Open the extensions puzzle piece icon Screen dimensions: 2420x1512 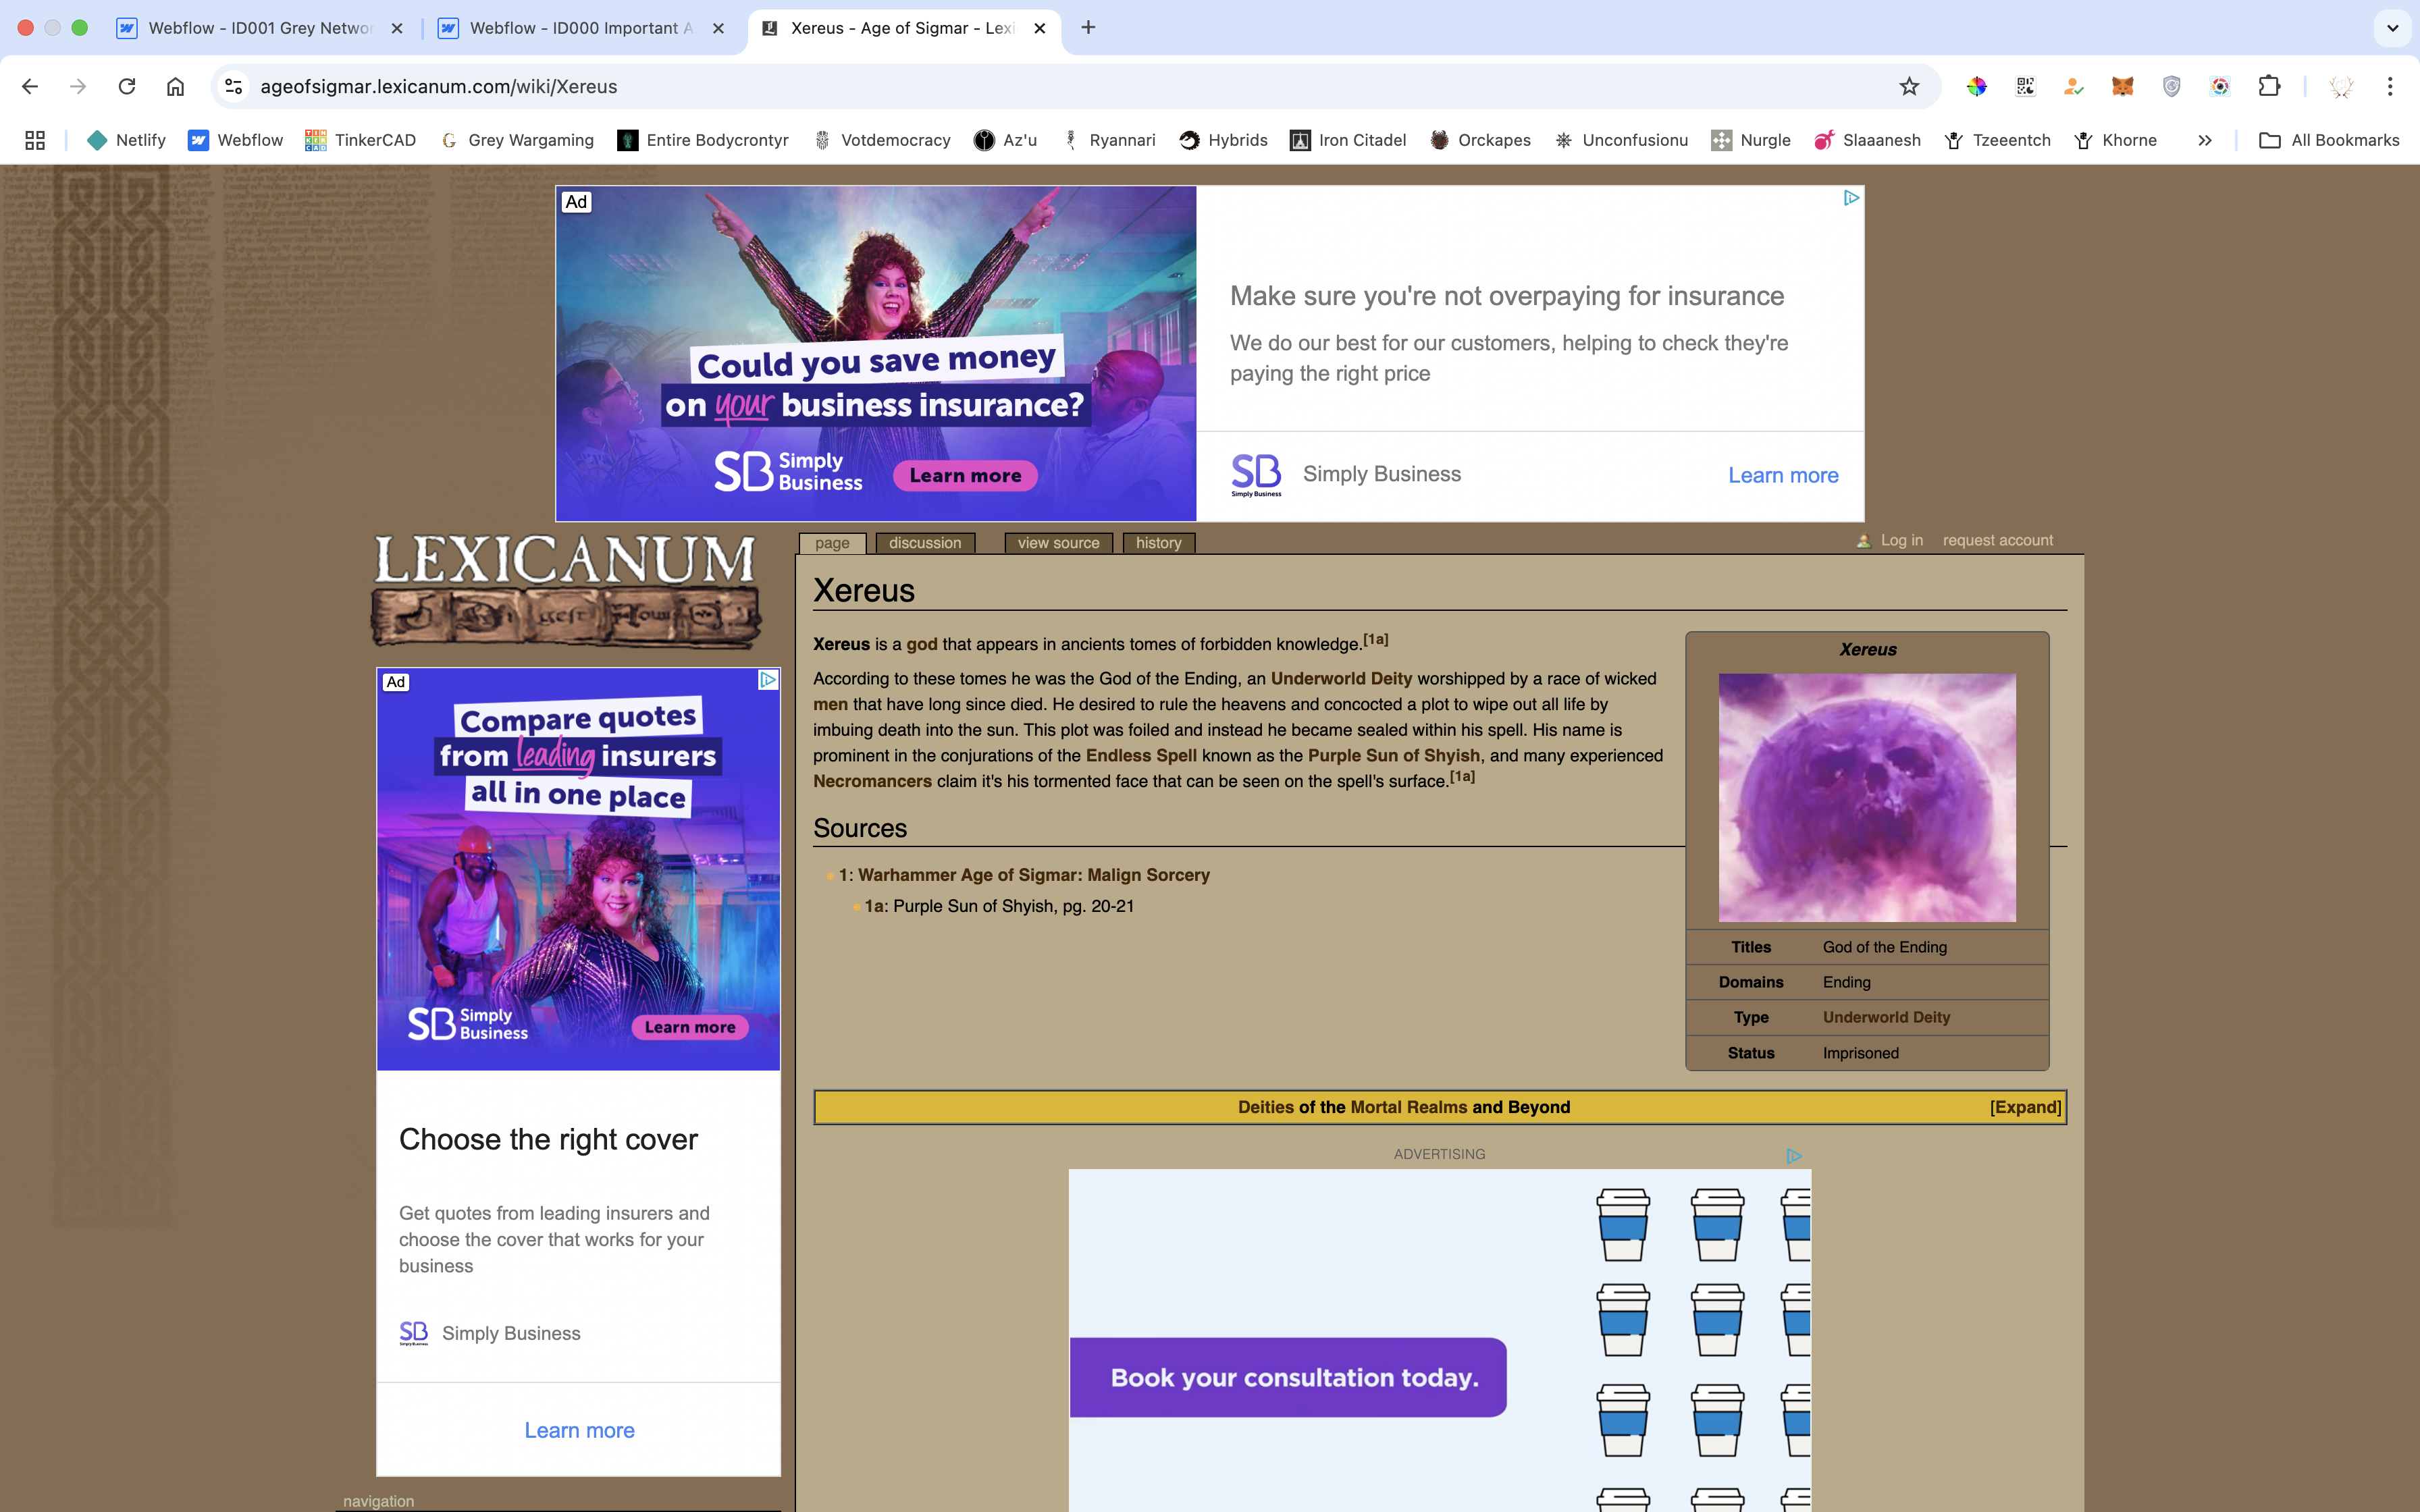point(2269,87)
